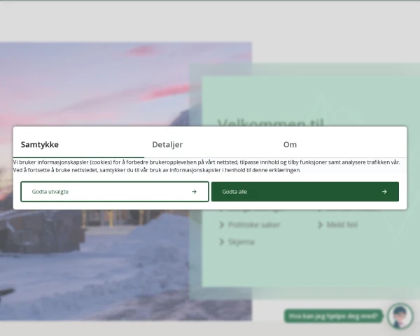Open the Samtykke tab

(x=78, y=145)
